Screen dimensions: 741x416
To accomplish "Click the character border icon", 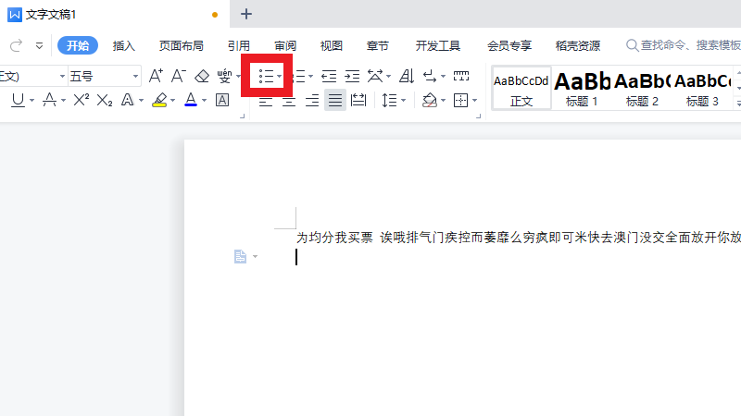I will point(222,100).
